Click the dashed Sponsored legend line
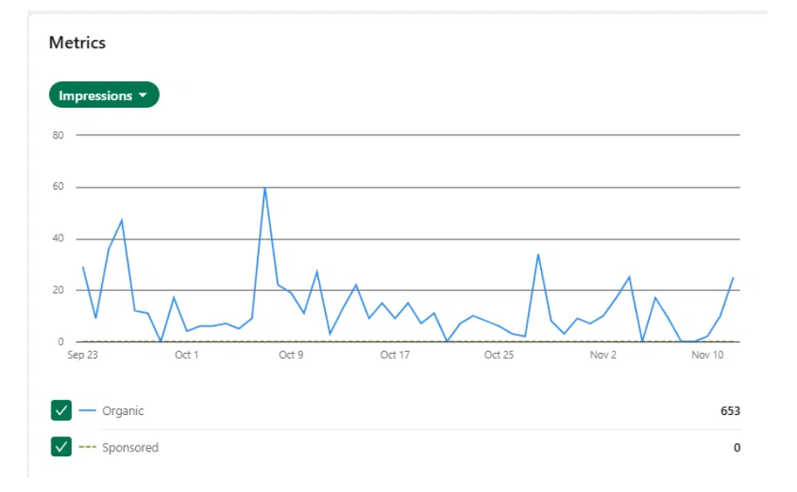The width and height of the screenshot is (797, 492). point(87,447)
